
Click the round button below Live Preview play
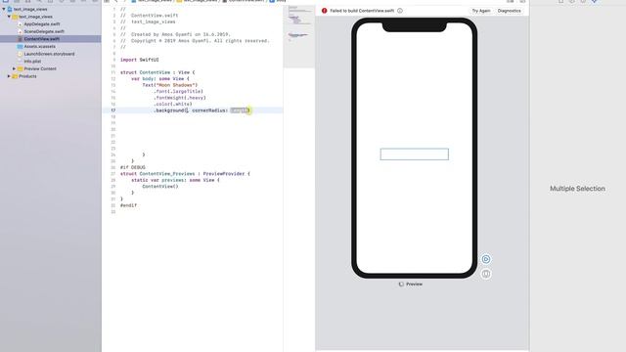tap(486, 274)
